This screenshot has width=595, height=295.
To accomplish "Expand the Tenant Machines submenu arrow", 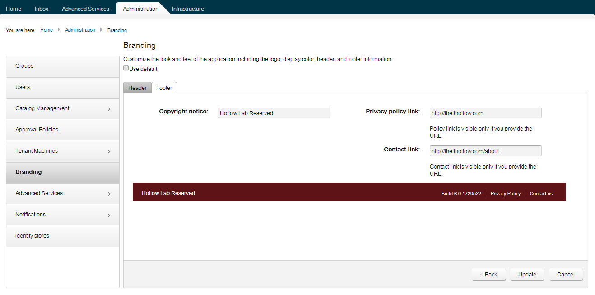I will pyautogui.click(x=109, y=151).
